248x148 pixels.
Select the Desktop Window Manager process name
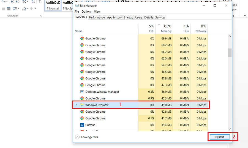pyautogui.click(x=102, y=92)
